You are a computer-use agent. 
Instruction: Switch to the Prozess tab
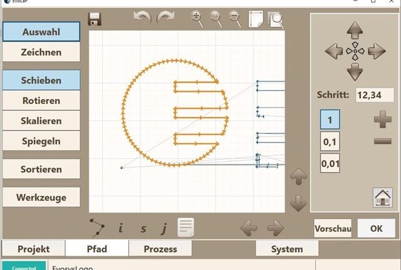pos(160,249)
